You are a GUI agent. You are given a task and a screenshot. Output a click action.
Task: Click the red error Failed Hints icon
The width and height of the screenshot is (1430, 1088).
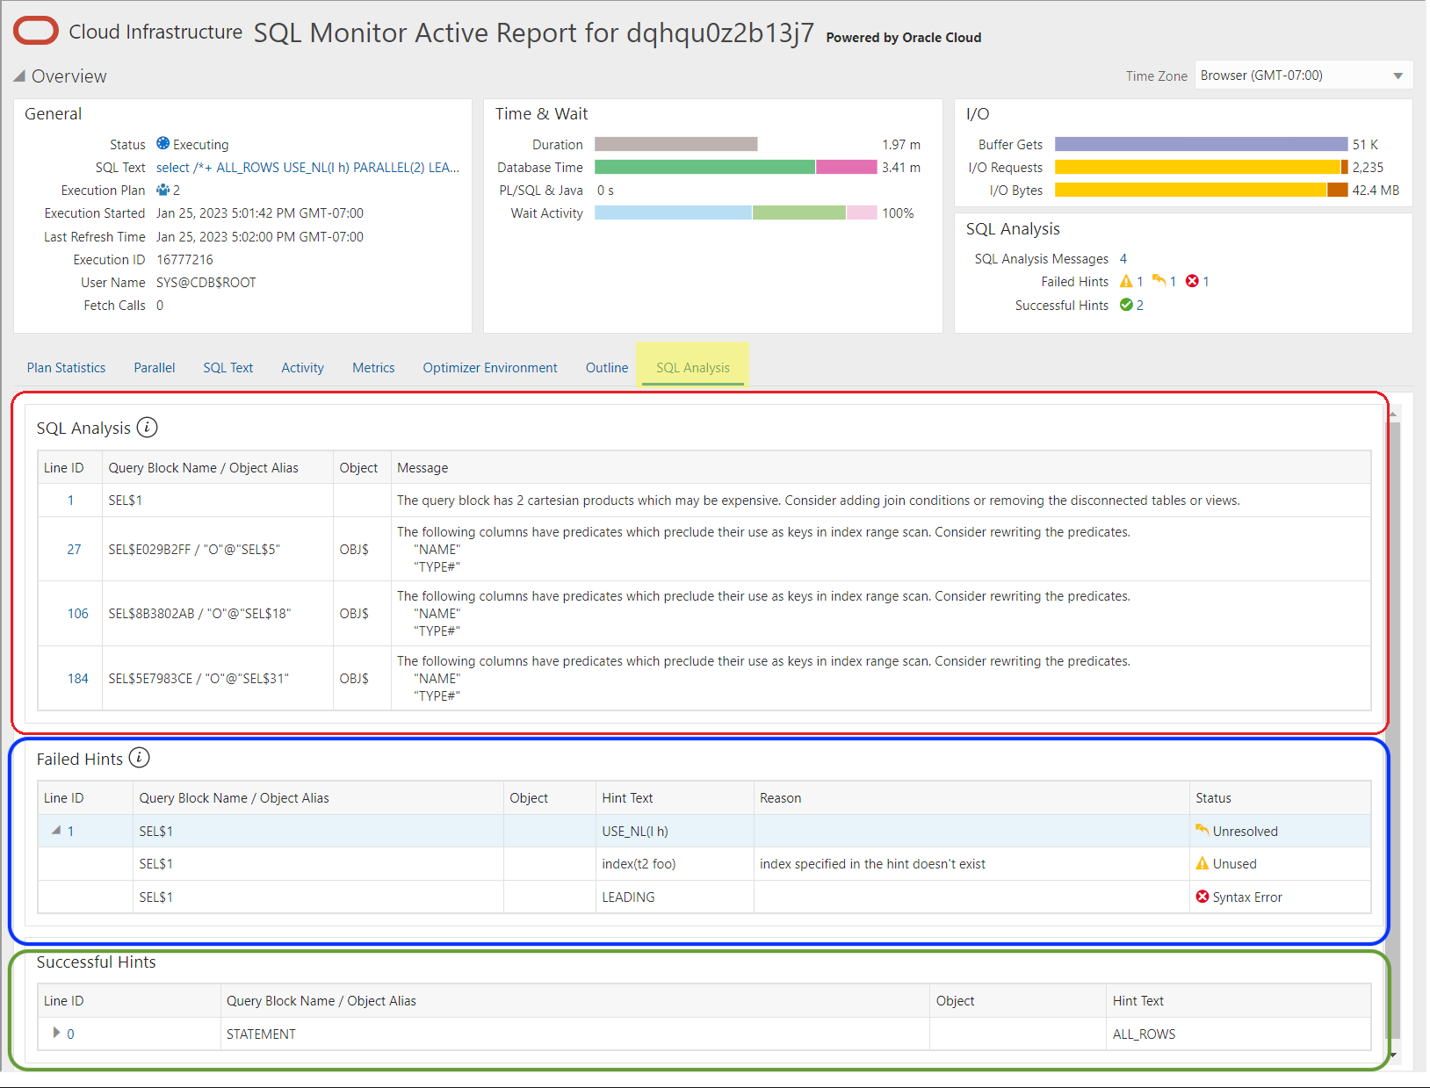[1192, 281]
